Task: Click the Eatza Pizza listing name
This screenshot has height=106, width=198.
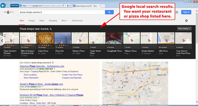Action: 43,51
